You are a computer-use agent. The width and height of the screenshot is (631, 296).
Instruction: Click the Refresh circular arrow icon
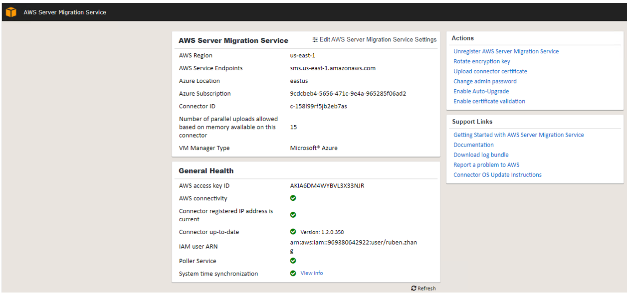[414, 288]
